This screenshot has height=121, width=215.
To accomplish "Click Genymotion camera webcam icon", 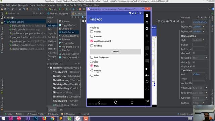I will [x=147, y=29].
